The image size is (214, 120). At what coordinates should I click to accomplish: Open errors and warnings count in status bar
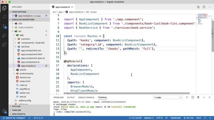coord(38,118)
